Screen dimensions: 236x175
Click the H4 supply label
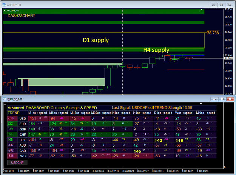click(x=156, y=50)
